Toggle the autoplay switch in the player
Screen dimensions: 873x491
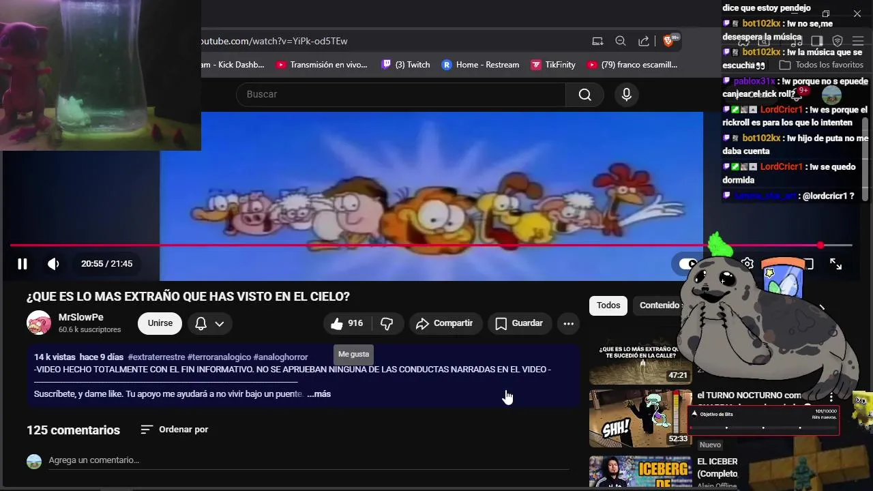click(x=689, y=264)
